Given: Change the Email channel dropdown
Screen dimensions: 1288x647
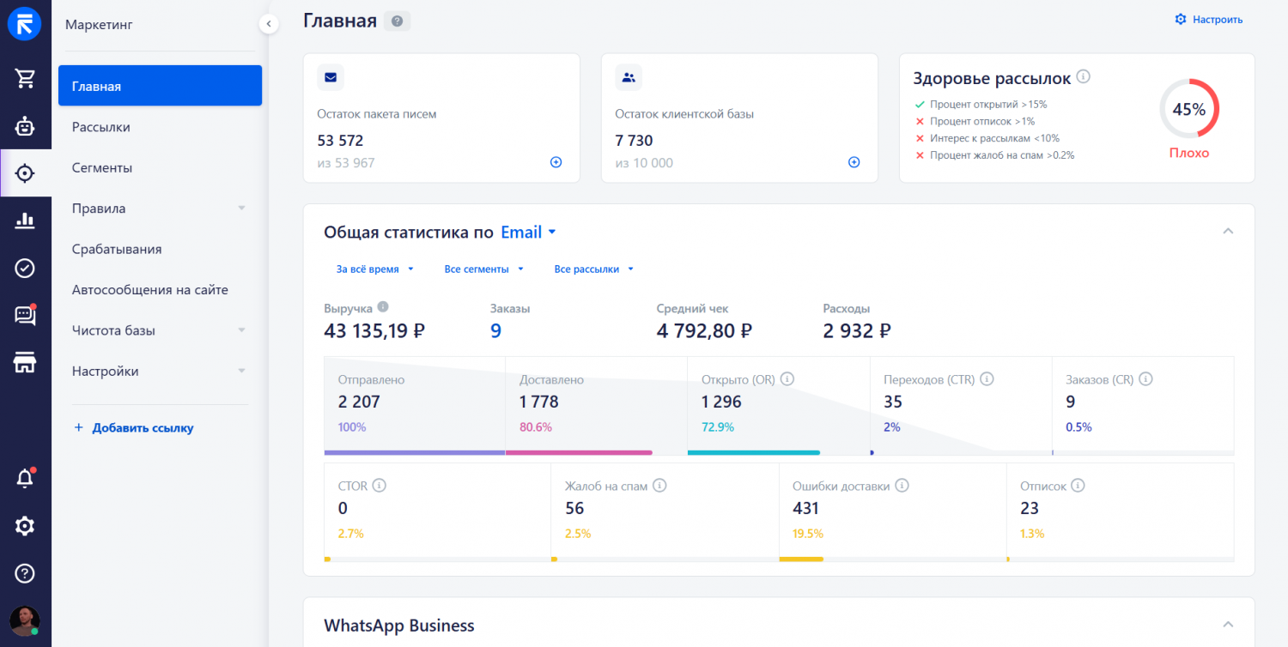Looking at the screenshot, I should pyautogui.click(x=529, y=233).
